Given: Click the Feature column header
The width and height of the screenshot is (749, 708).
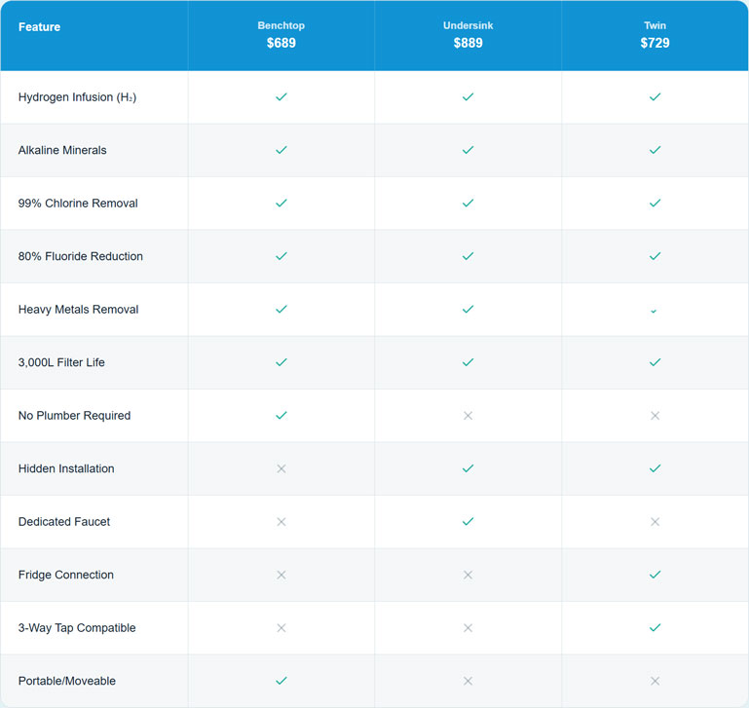Looking at the screenshot, I should (39, 27).
